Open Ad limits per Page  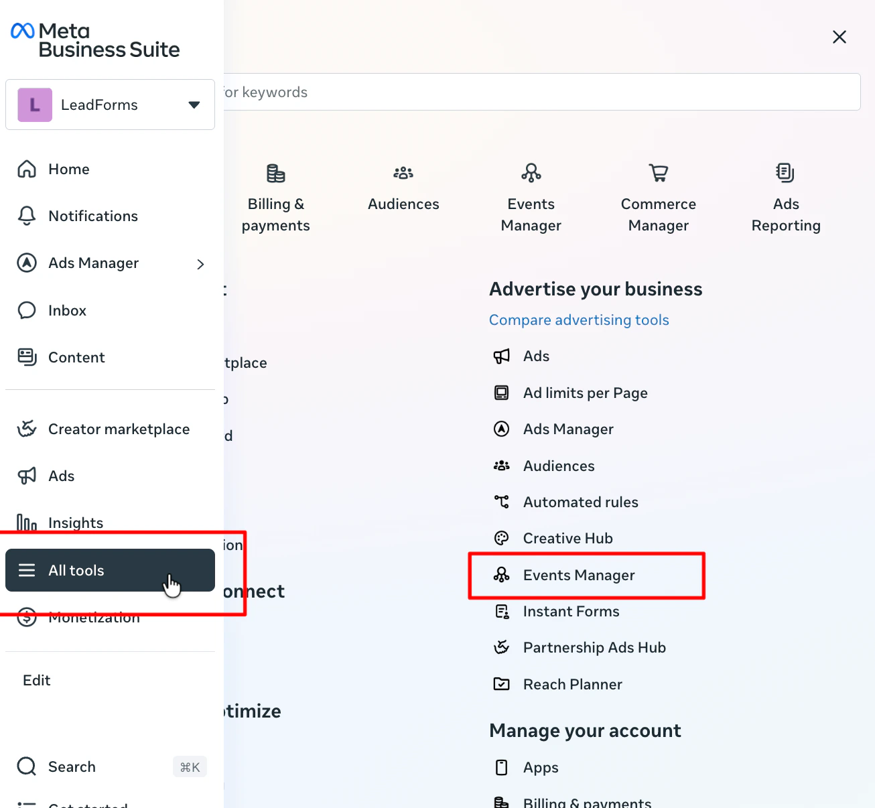click(585, 393)
